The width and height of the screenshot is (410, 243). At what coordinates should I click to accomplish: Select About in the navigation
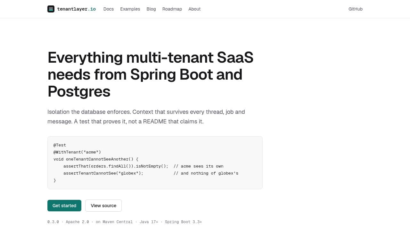click(194, 9)
